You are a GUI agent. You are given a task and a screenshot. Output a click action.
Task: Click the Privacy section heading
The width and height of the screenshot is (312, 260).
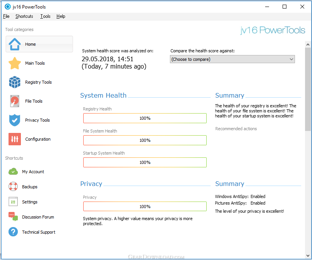[x=91, y=184]
